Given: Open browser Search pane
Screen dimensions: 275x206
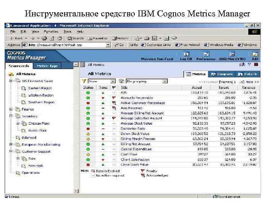Looking at the screenshot, I should click(x=76, y=38).
